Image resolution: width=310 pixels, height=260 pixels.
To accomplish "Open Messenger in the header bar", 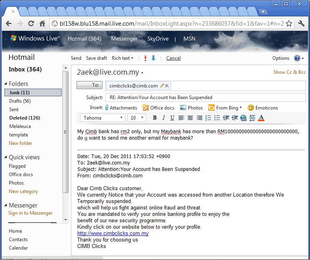I will (124, 39).
